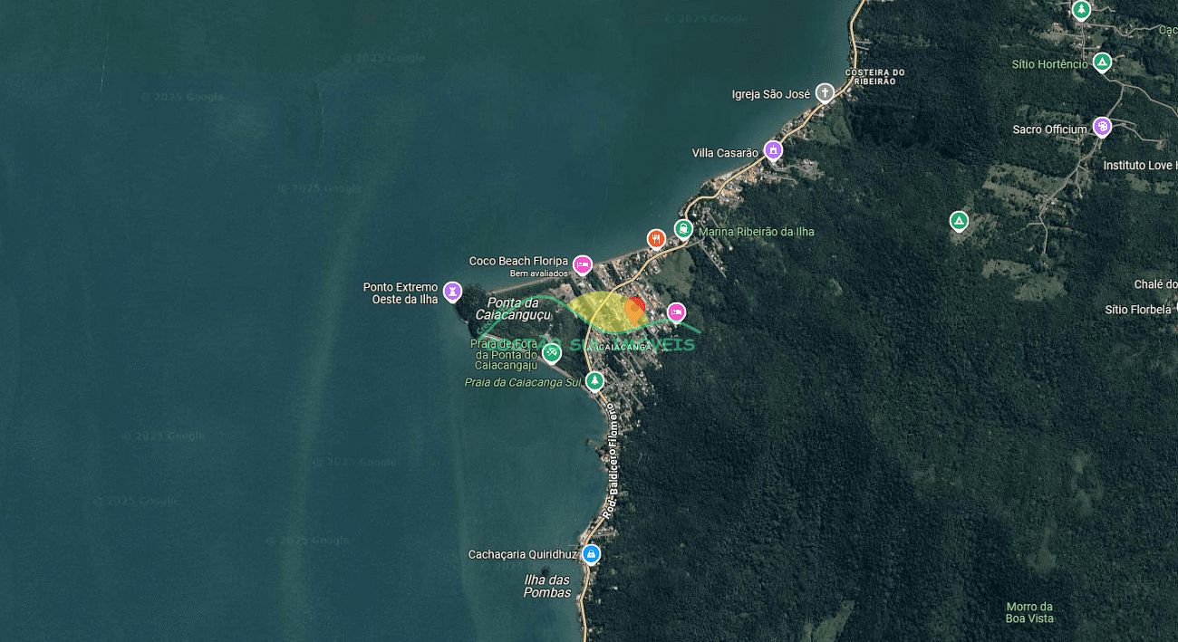Select the Sítio Hortêncio green pin
Screen dimensions: 1178x642
[x=1102, y=62]
